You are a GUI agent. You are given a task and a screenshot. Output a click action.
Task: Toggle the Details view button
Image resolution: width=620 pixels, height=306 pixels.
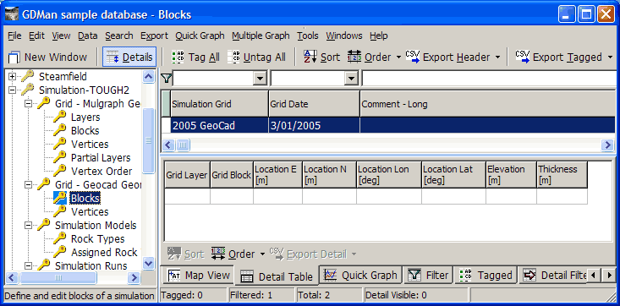tap(129, 57)
